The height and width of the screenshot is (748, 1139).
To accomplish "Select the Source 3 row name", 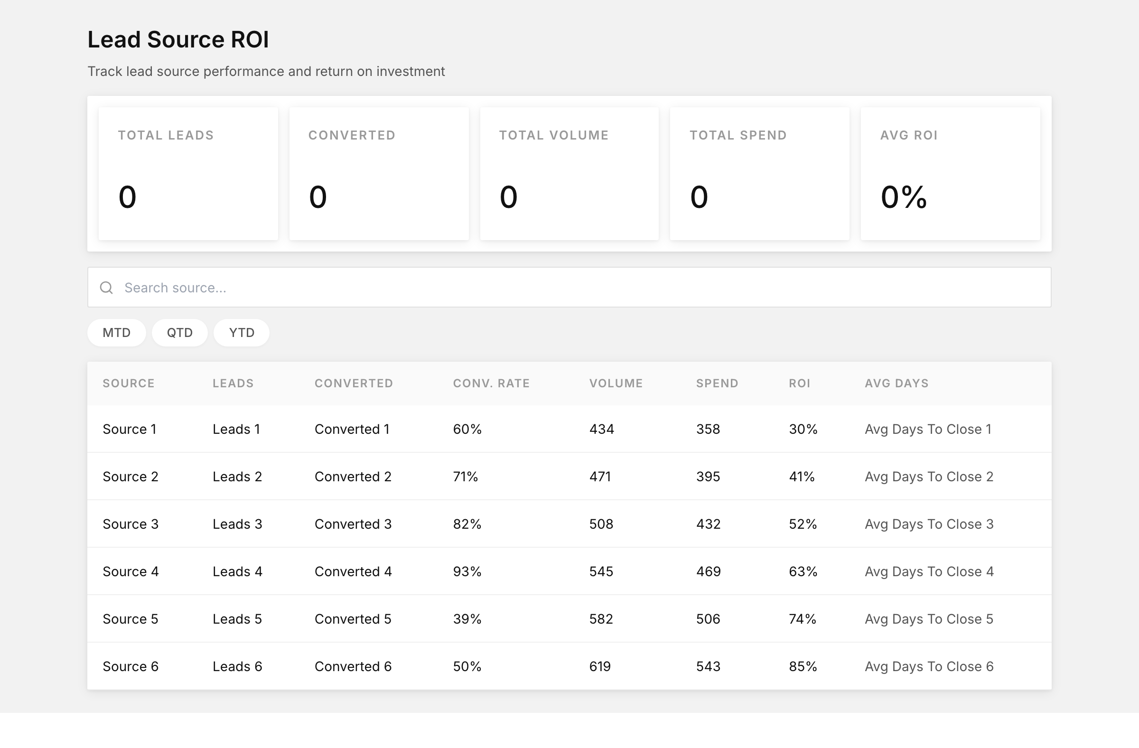I will [x=131, y=524].
